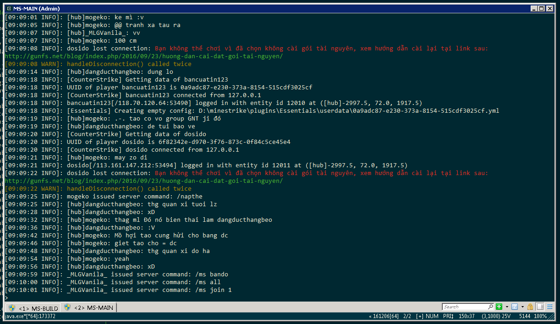Toggle the NUM lock status indicator

[432, 316]
